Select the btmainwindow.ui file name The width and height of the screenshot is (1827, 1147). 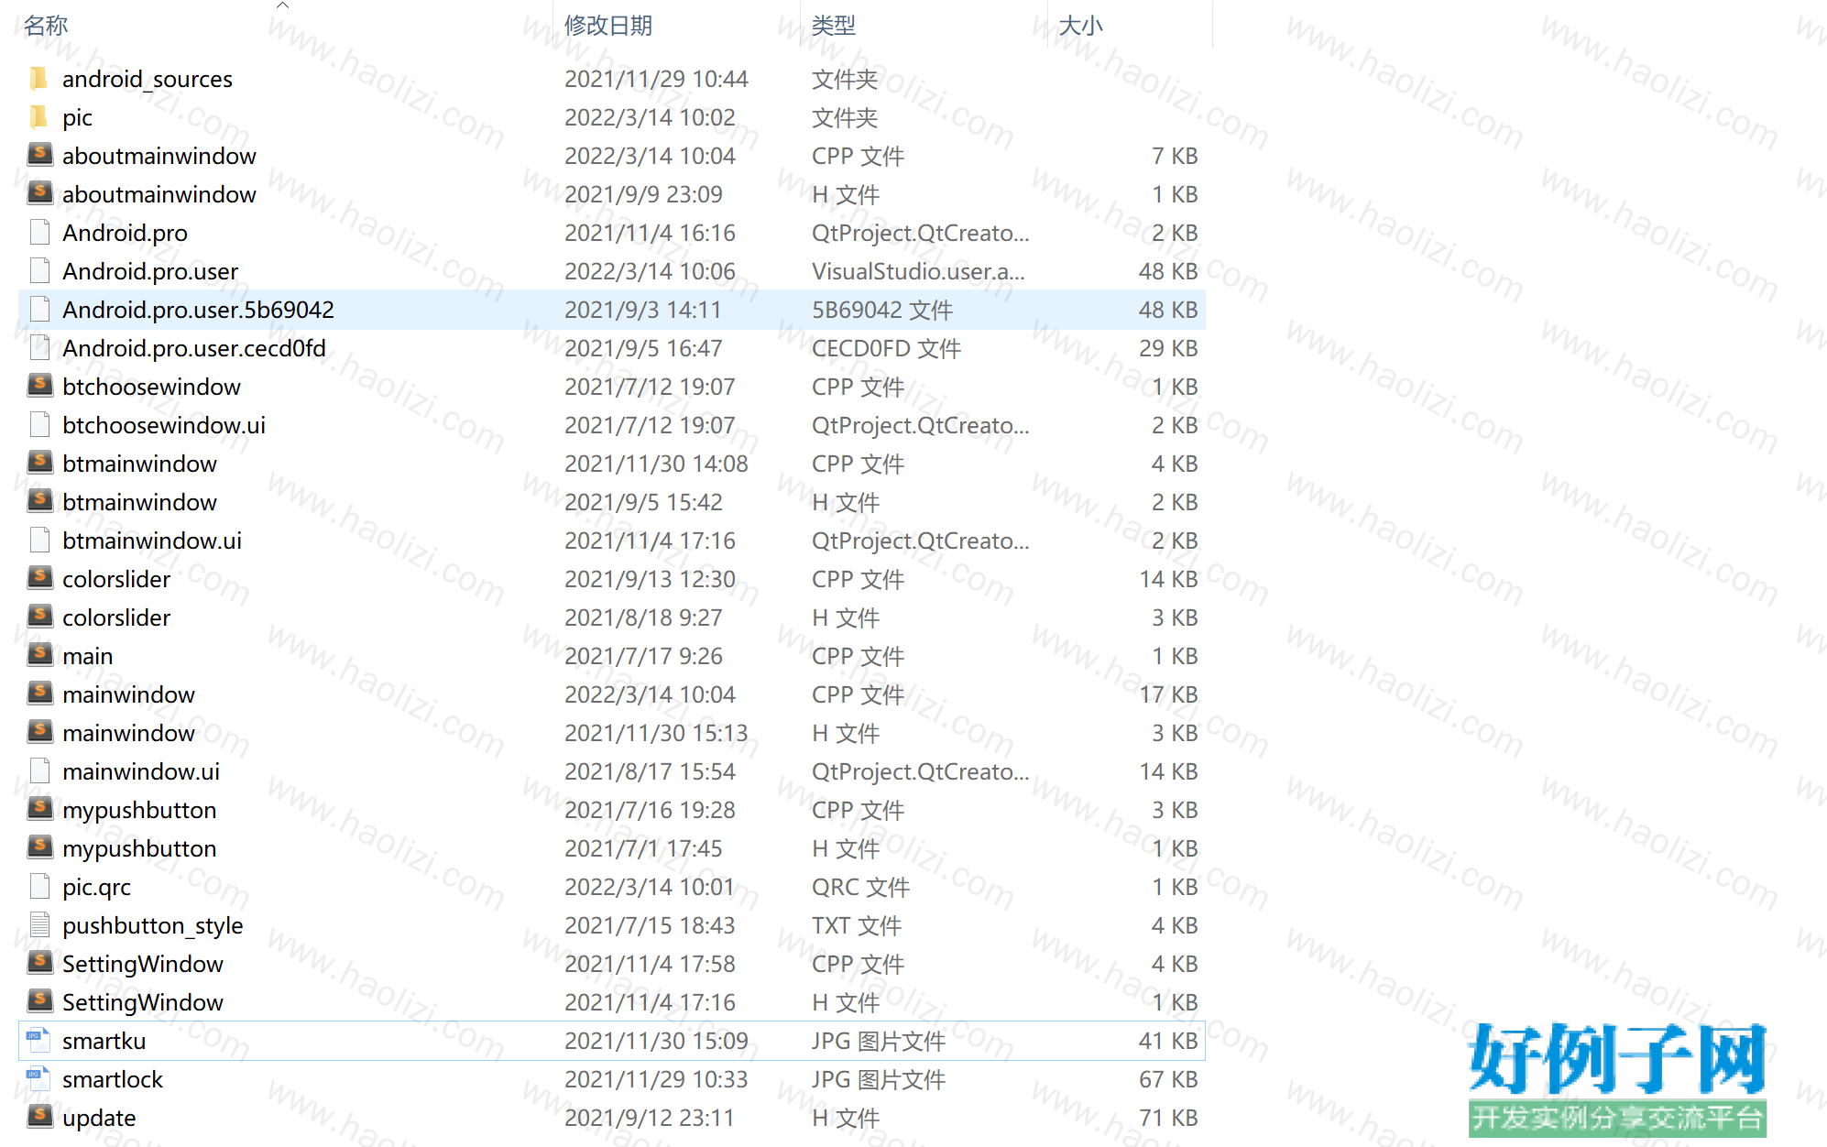point(152,541)
